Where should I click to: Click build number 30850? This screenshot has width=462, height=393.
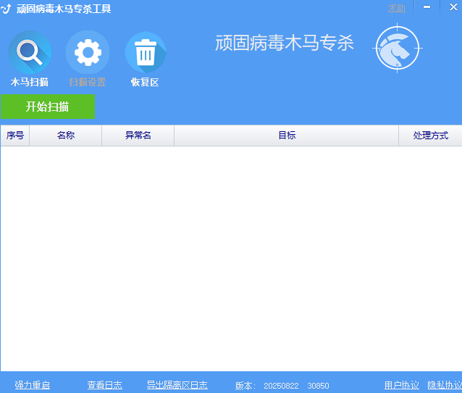coord(318,386)
